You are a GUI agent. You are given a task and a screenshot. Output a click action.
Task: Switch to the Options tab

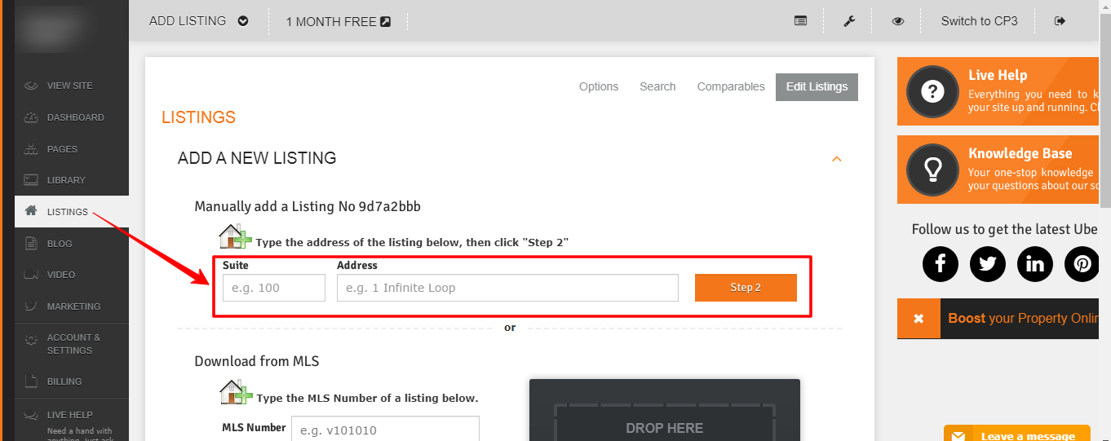pyautogui.click(x=599, y=86)
